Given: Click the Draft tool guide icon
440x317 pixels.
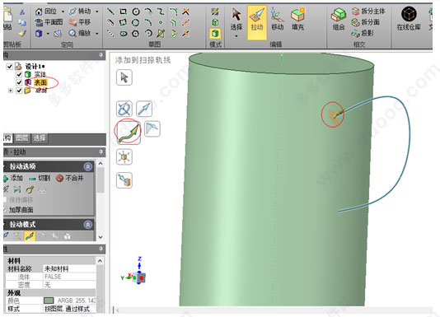Looking at the screenshot, I should (152, 128).
